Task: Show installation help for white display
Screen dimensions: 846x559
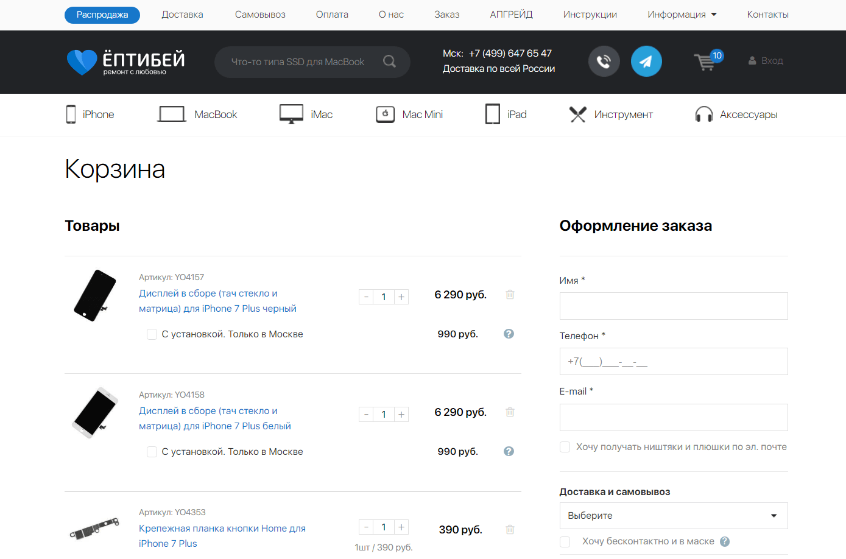Action: tap(509, 451)
